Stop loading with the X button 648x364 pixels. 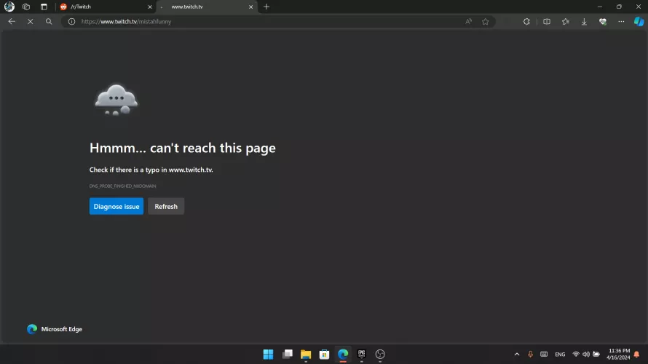(x=30, y=22)
